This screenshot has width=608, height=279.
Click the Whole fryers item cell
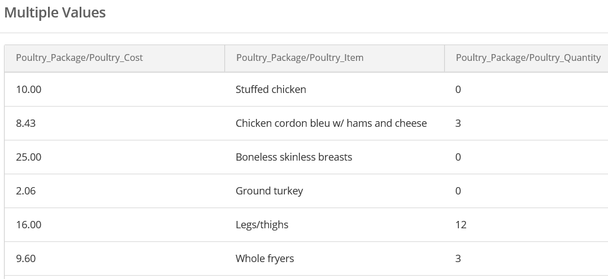click(264, 258)
